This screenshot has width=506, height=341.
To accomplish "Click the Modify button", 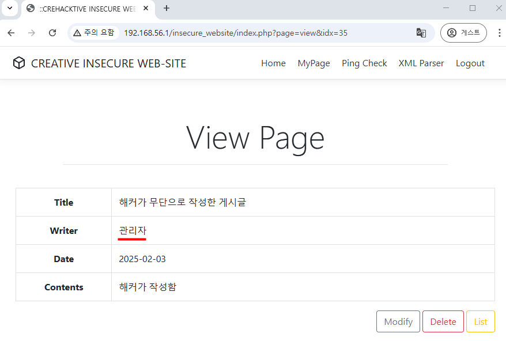I will [x=398, y=321].
